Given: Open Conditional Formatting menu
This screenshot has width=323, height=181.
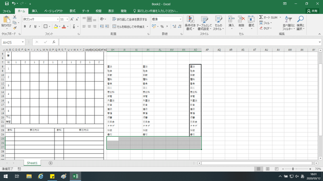Looking at the screenshot, I should click(x=190, y=23).
